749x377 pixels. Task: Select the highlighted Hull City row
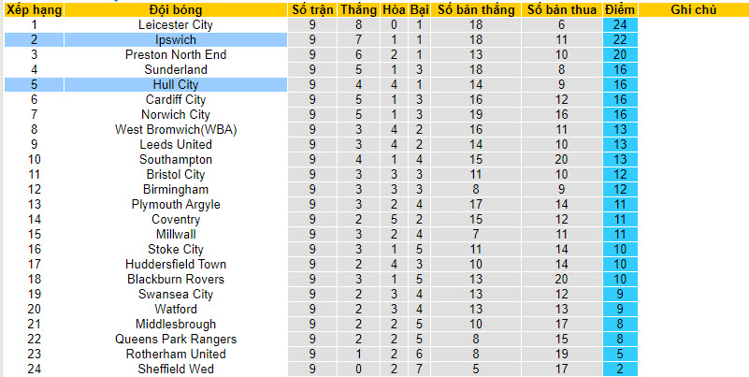coord(175,84)
